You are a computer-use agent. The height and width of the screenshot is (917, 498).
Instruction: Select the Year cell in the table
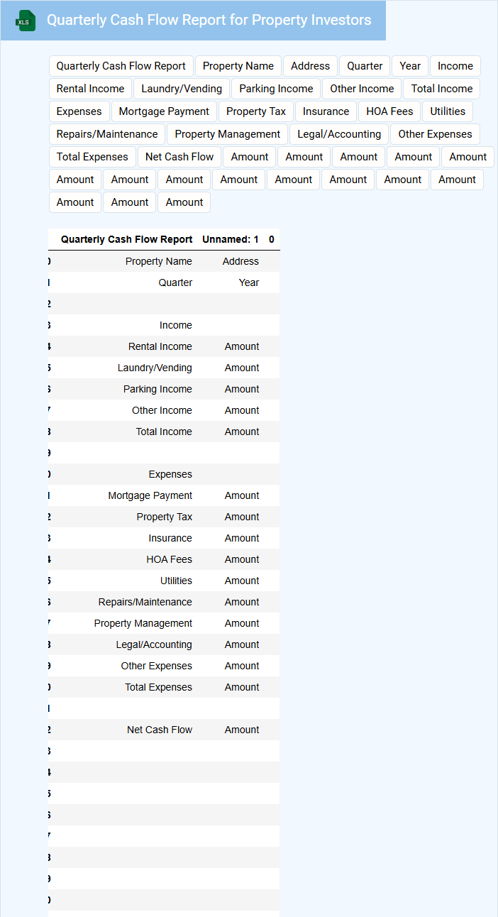point(249,282)
